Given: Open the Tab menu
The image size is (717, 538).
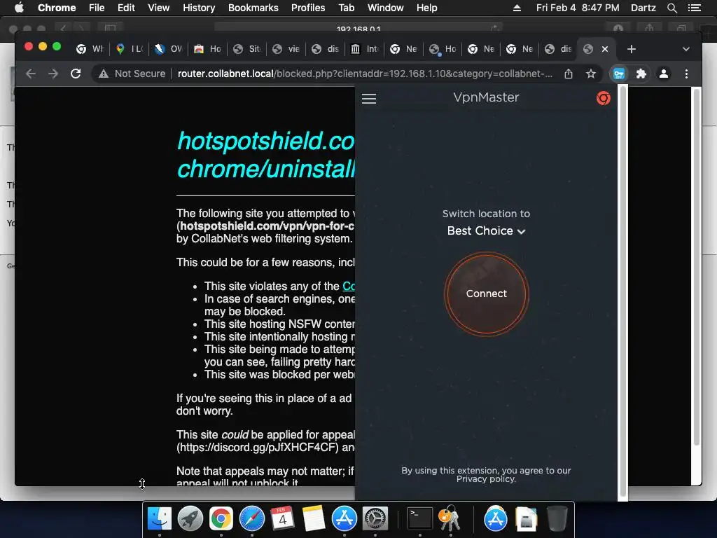Looking at the screenshot, I should (346, 8).
